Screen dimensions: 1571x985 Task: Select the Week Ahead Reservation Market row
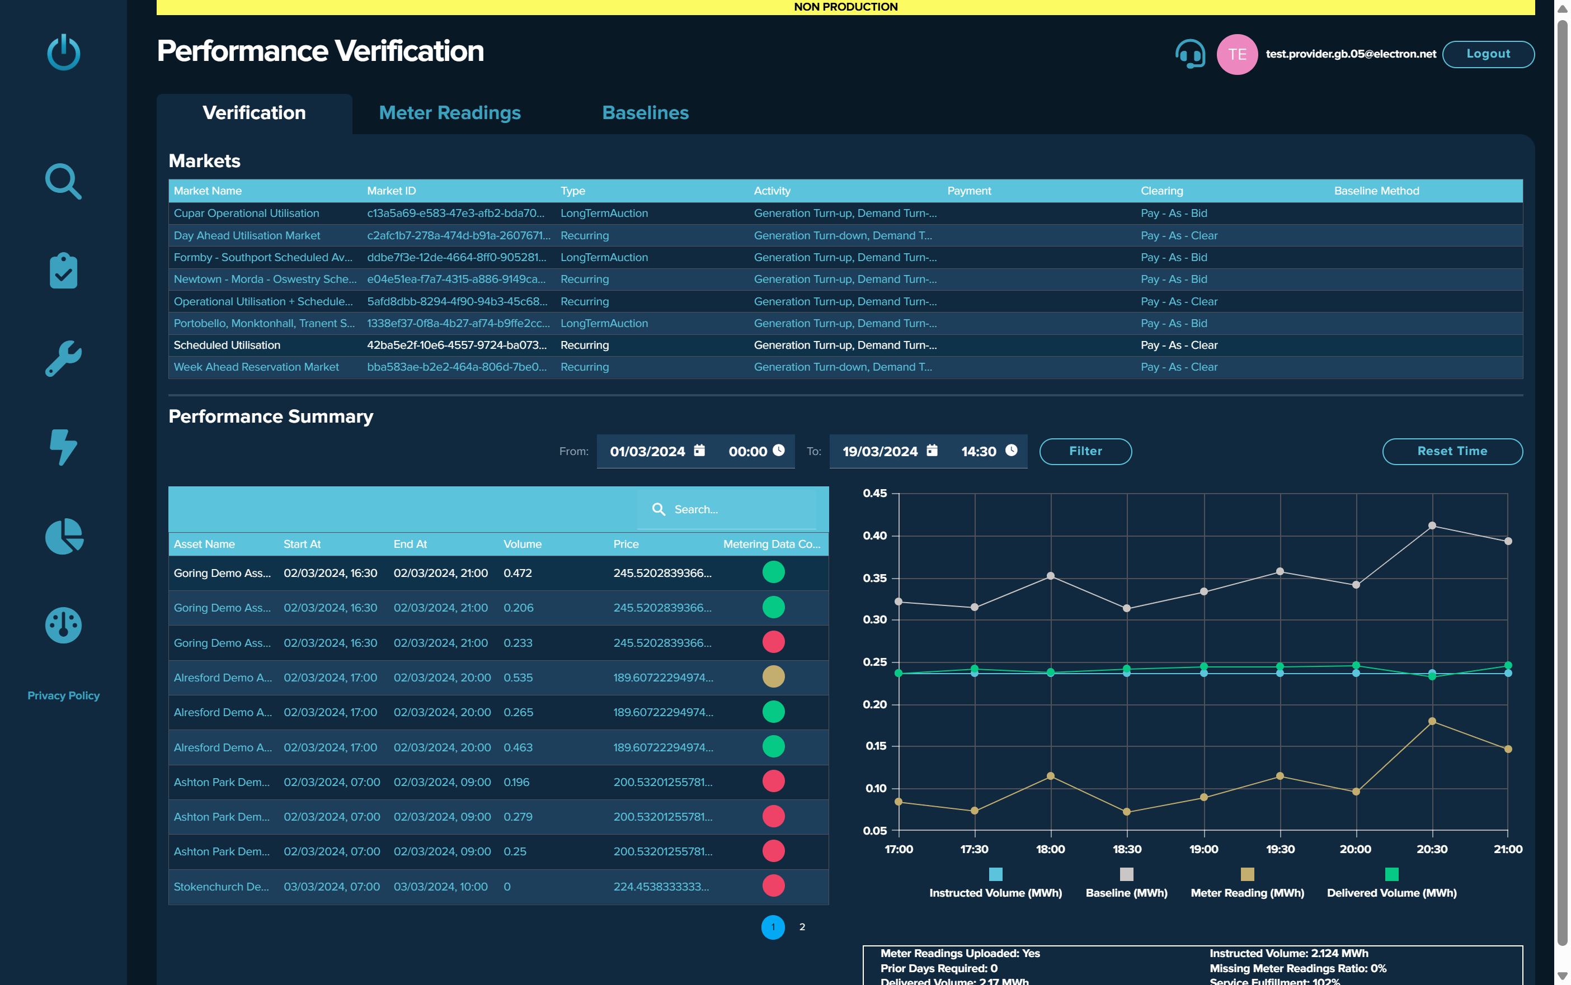pos(845,367)
